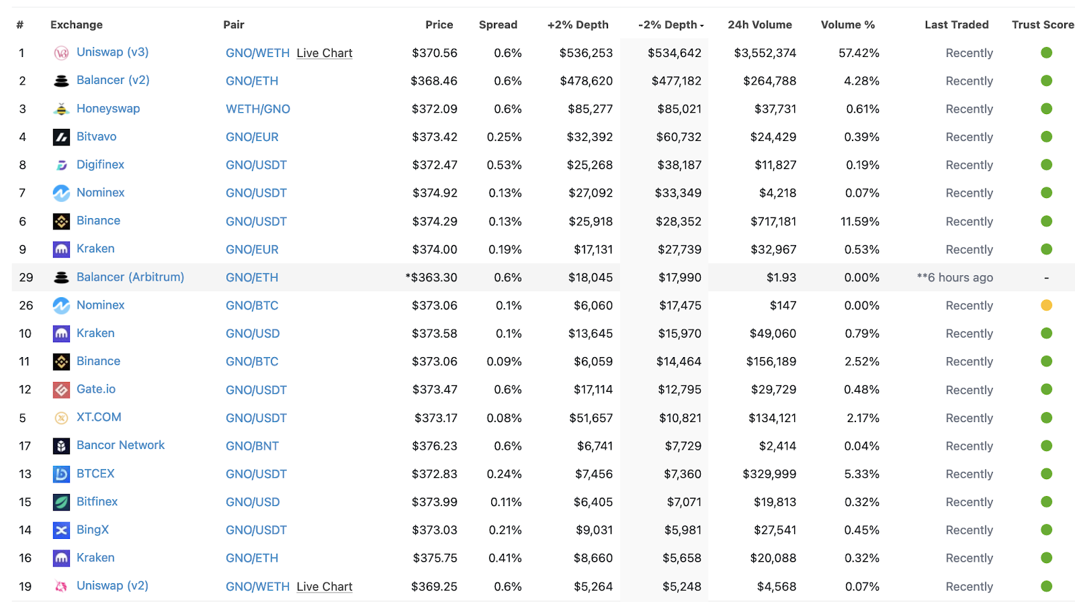Open the Balancer (Arbitrum) exchange link

point(130,277)
